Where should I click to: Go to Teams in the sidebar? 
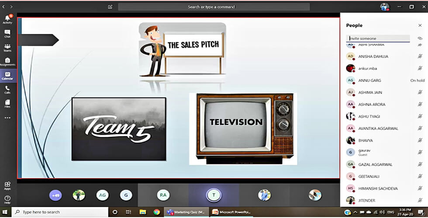pos(7,48)
